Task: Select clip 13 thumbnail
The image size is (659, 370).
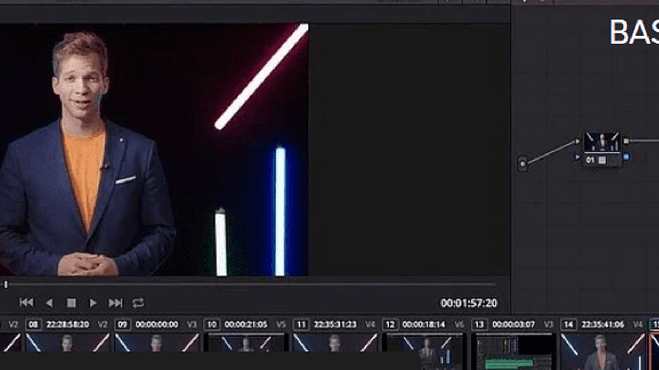Action: coord(513,351)
